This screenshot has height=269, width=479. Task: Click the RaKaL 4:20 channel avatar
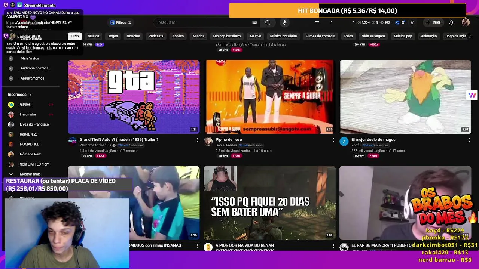[x=11, y=134]
